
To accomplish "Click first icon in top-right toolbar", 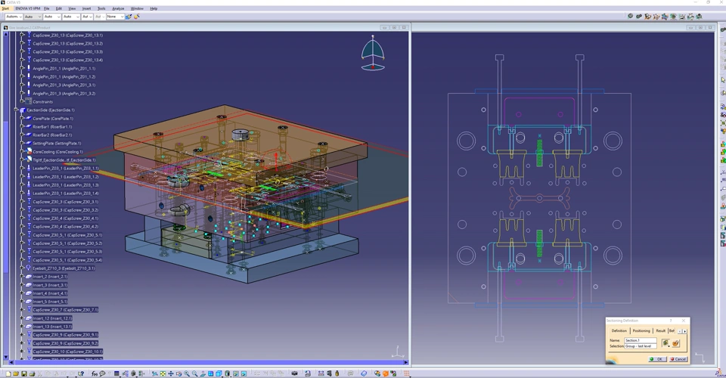I will 630,16.
